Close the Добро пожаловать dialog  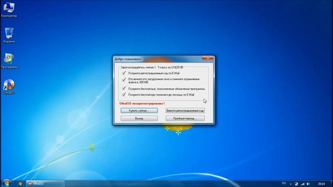[x=208, y=58]
